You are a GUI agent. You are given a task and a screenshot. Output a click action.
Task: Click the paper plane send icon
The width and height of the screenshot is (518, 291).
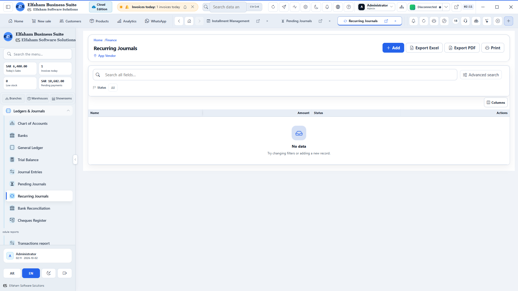click(x=284, y=7)
